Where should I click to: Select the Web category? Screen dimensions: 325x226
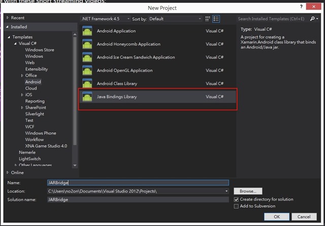[x=30, y=63]
